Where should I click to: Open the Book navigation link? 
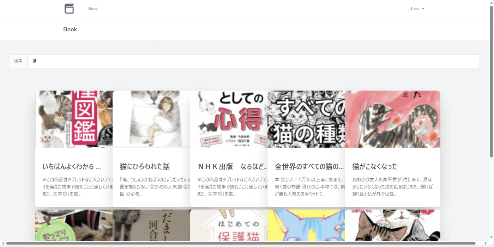(93, 9)
